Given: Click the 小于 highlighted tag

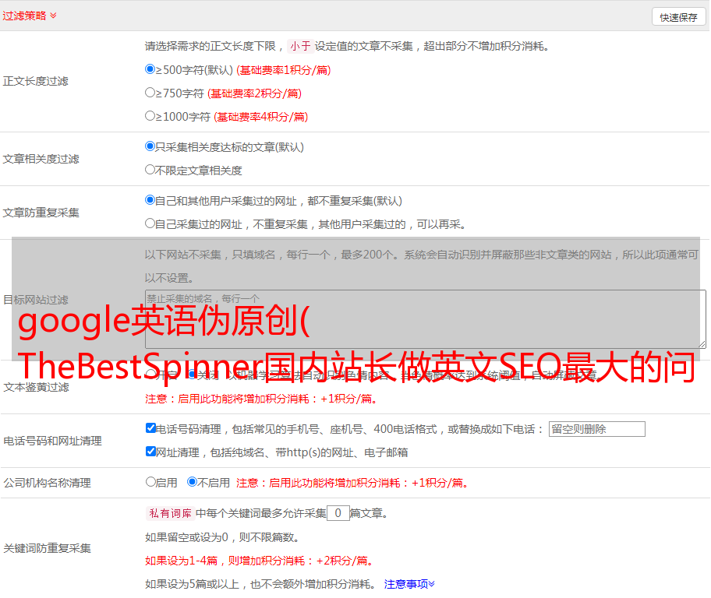Looking at the screenshot, I should point(300,46).
